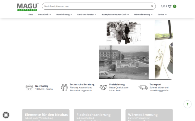Image resolution: width=195 pixels, height=121 pixels.
Task: Open the Shop menu item
Action: (x=31, y=15)
